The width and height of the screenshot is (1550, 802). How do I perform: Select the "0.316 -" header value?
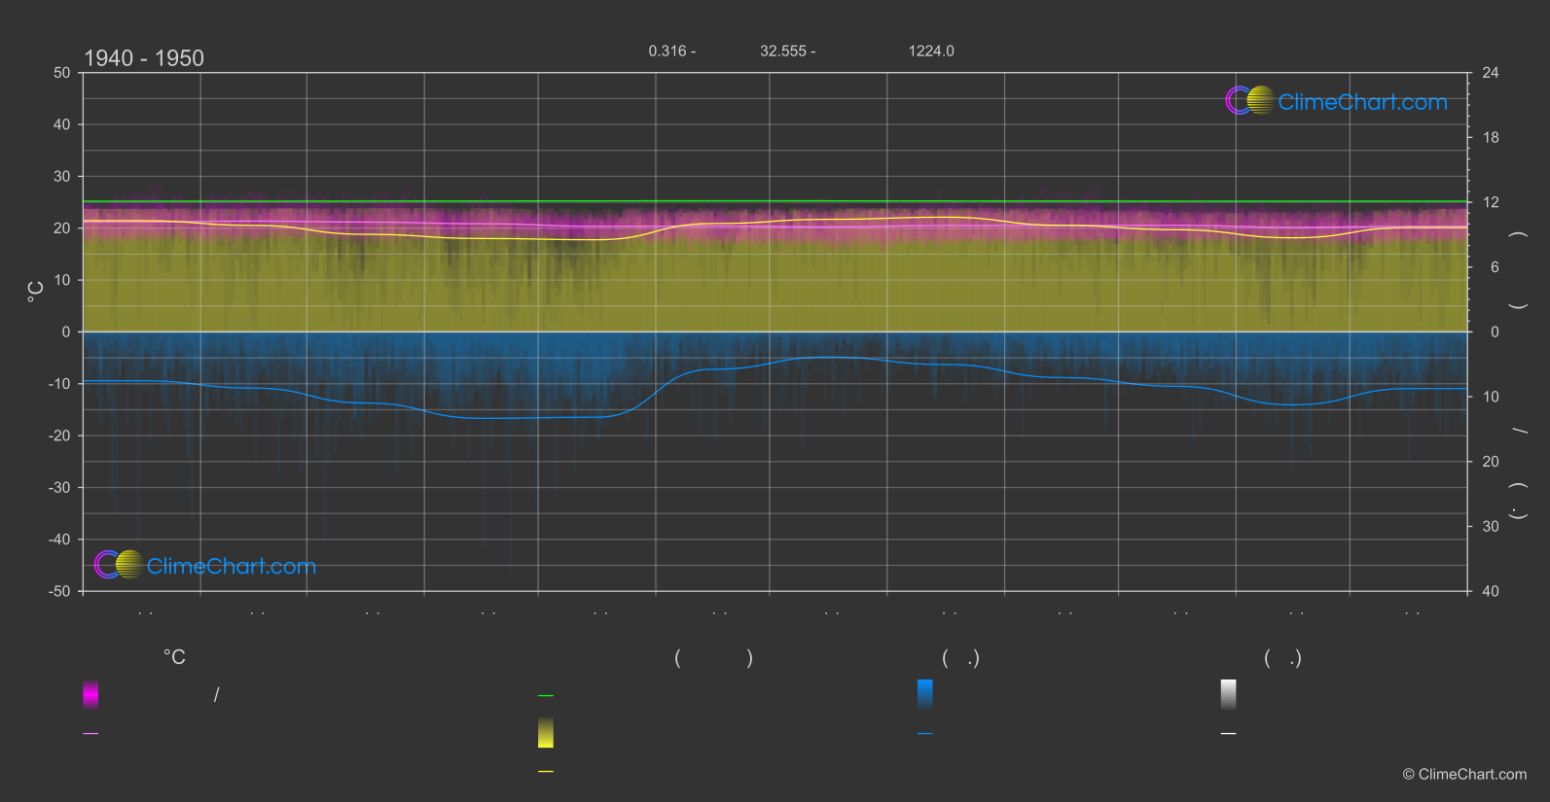pyautogui.click(x=672, y=51)
